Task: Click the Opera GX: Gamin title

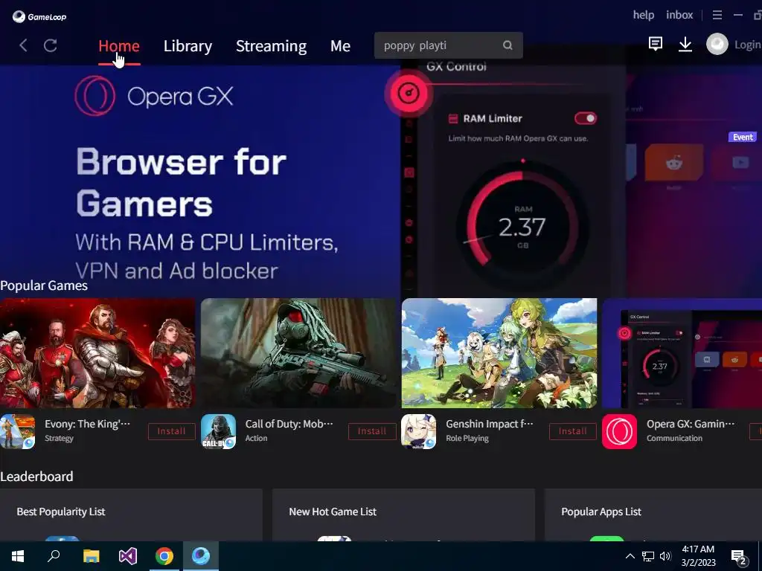Action: point(690,424)
